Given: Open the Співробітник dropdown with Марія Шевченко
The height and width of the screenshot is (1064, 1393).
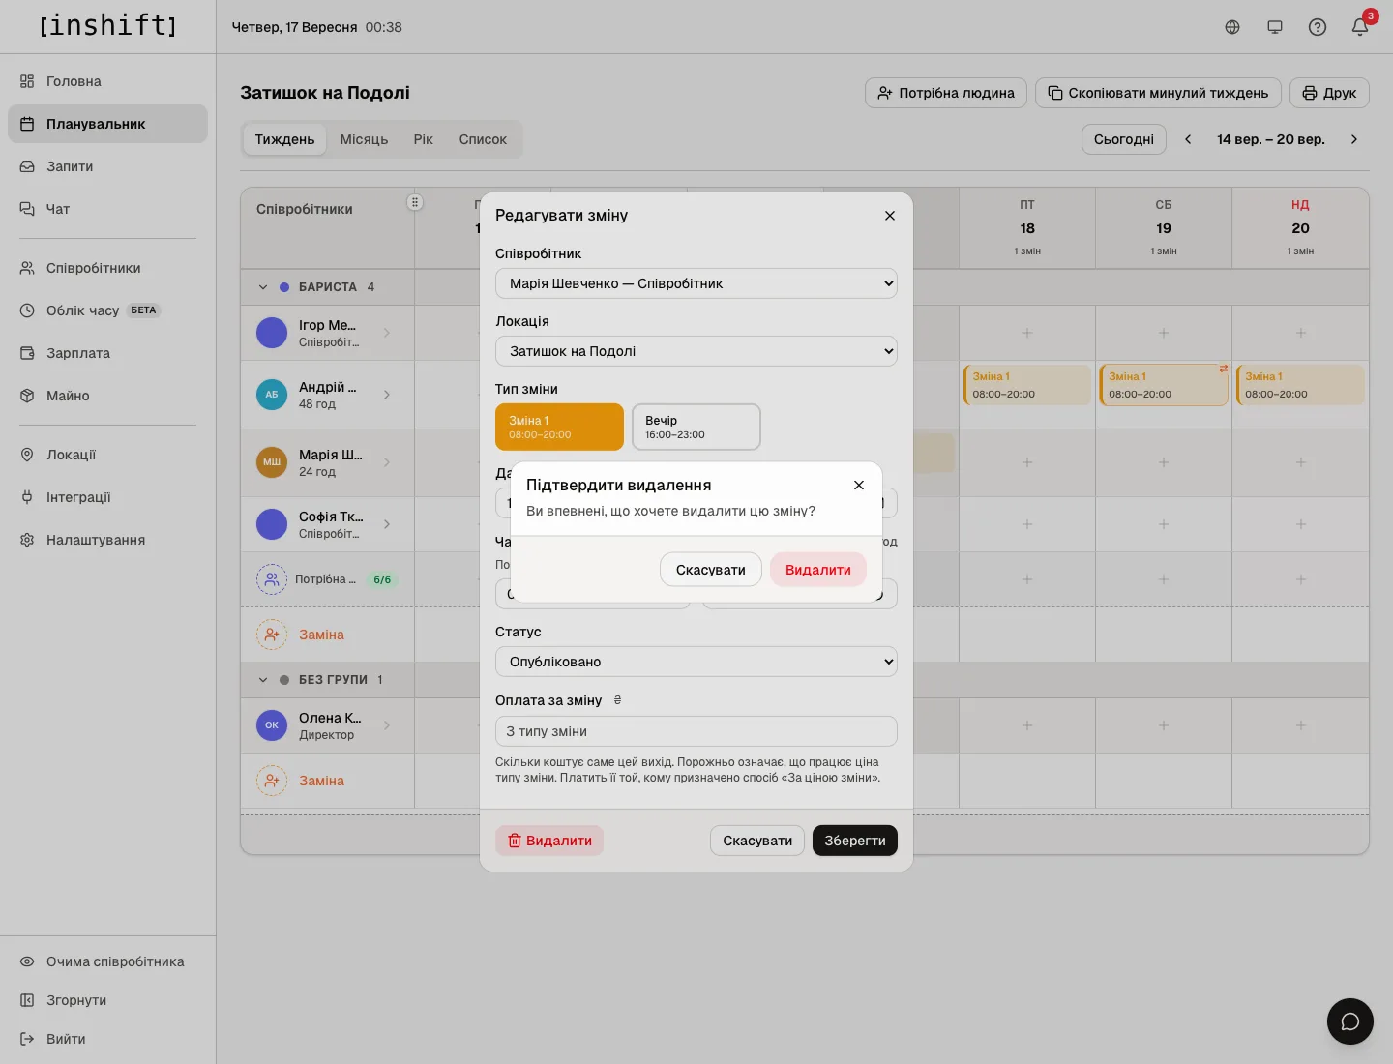Looking at the screenshot, I should click(x=696, y=283).
